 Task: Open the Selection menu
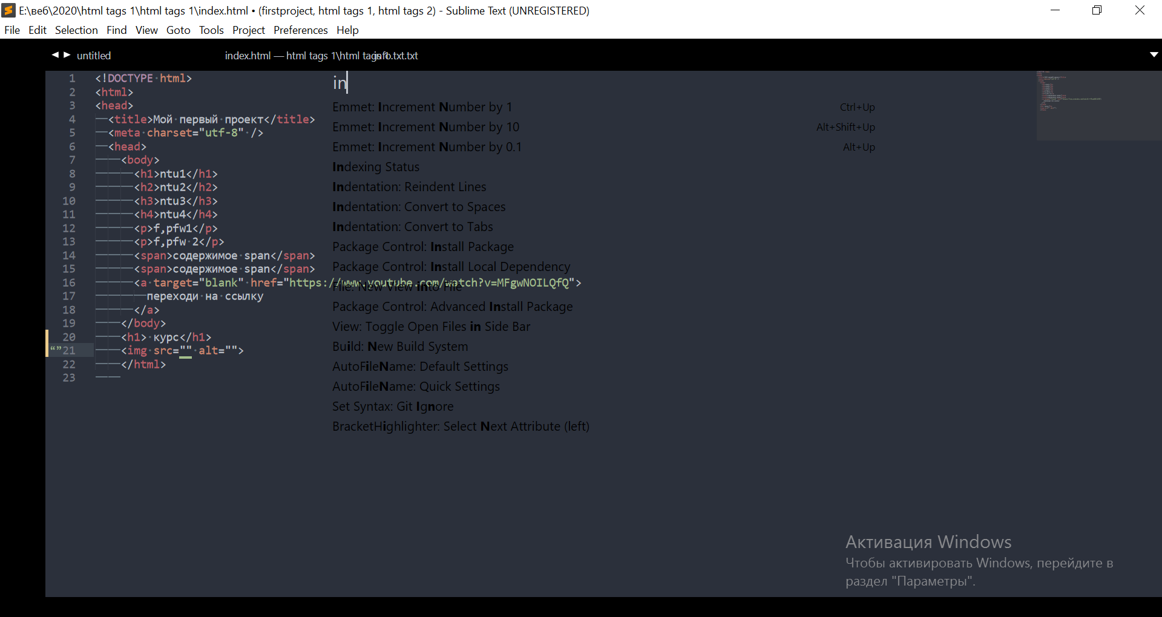tap(76, 30)
